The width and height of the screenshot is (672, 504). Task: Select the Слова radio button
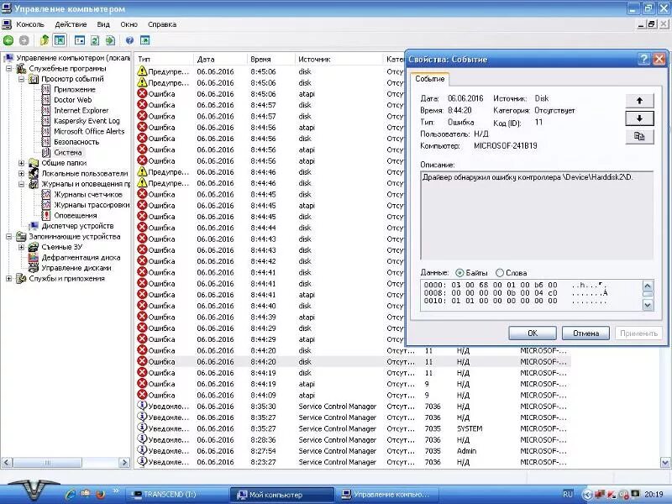[499, 272]
